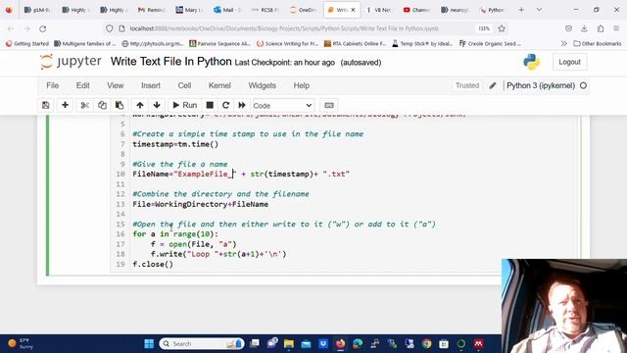Click the Windows taskbar Search box

tap(202, 344)
